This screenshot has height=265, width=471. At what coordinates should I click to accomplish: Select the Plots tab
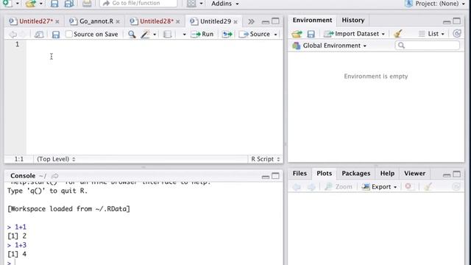[324, 174]
